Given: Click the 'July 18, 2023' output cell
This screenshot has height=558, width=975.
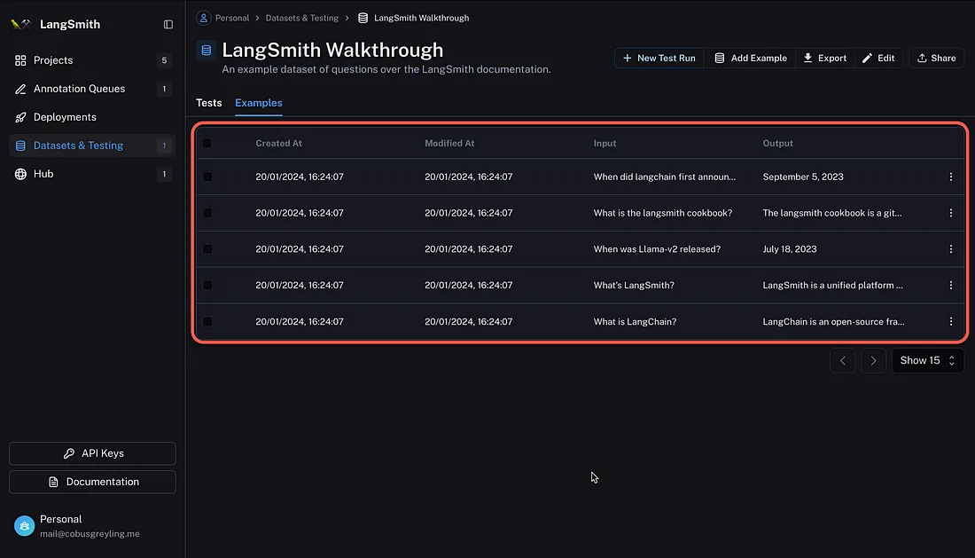Looking at the screenshot, I should [x=790, y=248].
